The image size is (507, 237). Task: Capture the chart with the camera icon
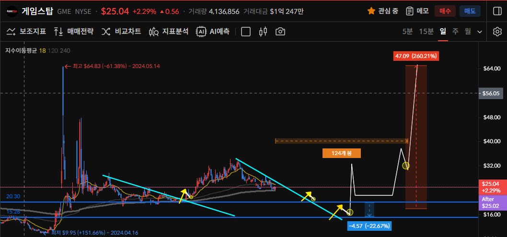tap(280, 31)
